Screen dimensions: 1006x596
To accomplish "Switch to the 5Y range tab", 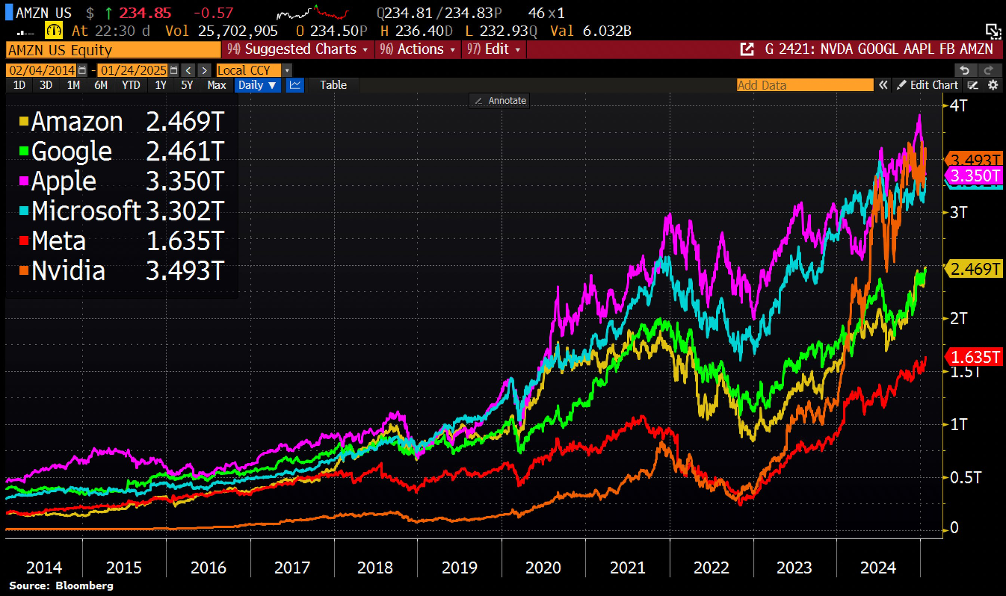I will [x=187, y=85].
